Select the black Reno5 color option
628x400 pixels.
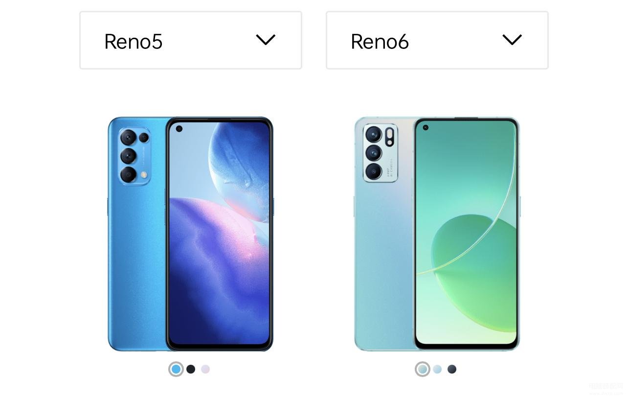[x=191, y=369]
